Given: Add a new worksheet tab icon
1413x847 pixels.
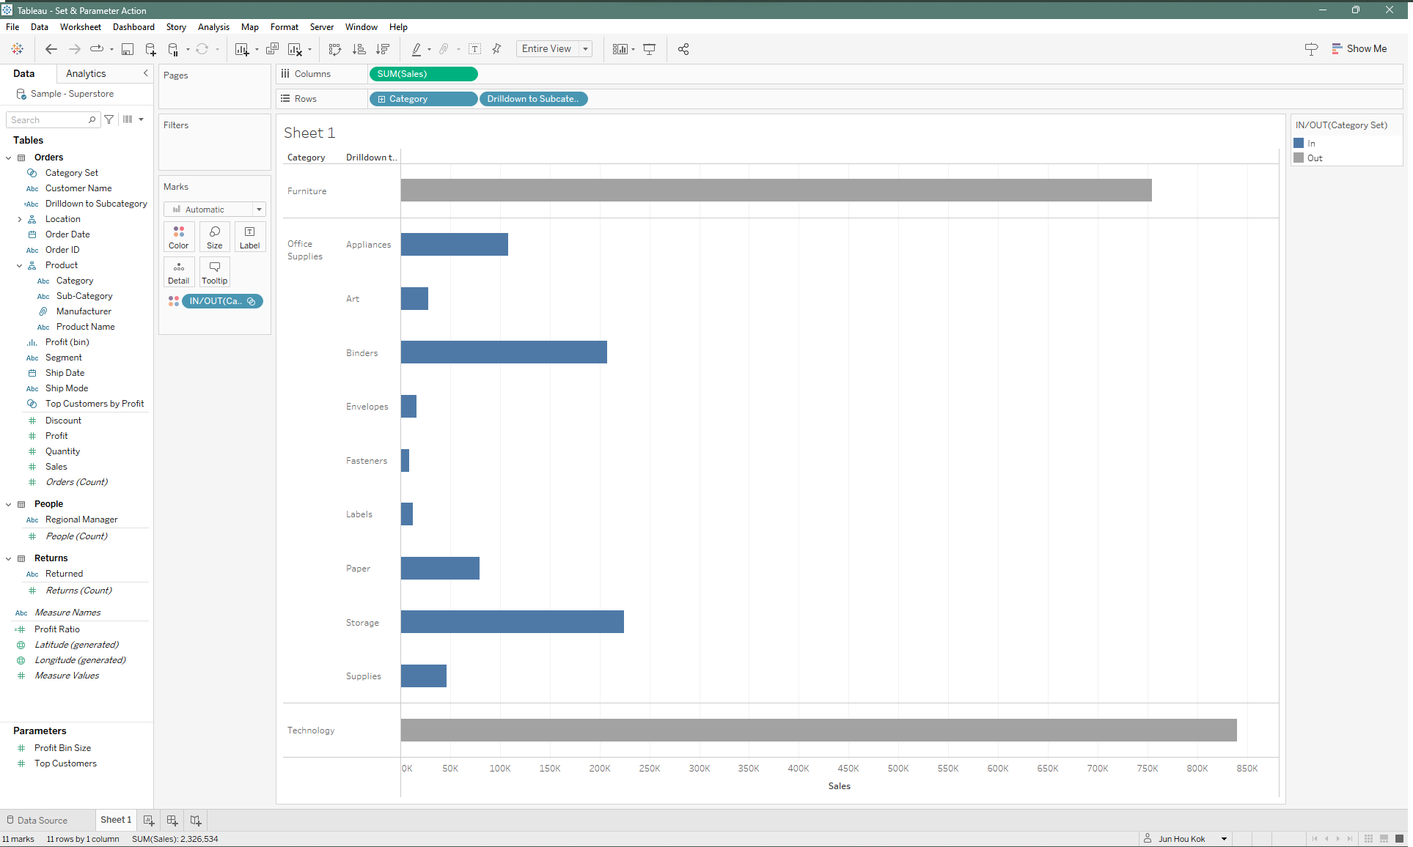Looking at the screenshot, I should click(149, 820).
